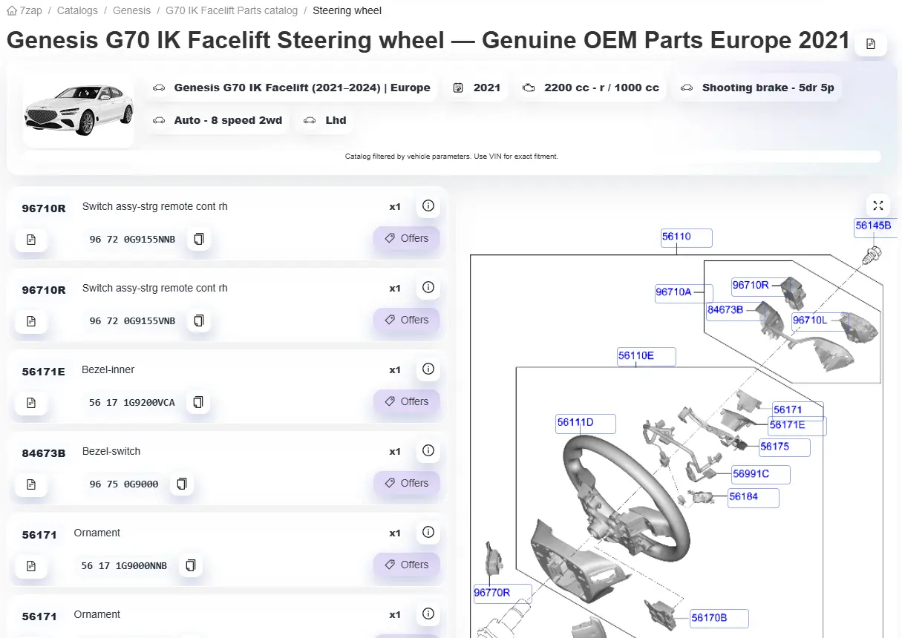Open Offers for 96 72 0G9155VNB
The height and width of the screenshot is (638, 902).
tap(407, 320)
